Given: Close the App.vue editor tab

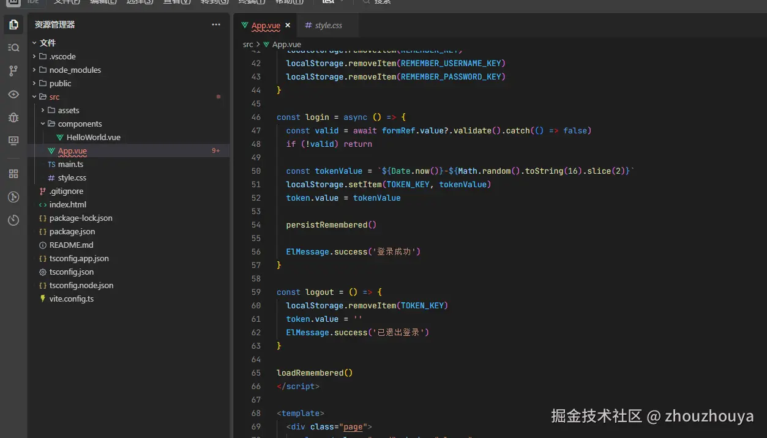Looking at the screenshot, I should (x=288, y=26).
